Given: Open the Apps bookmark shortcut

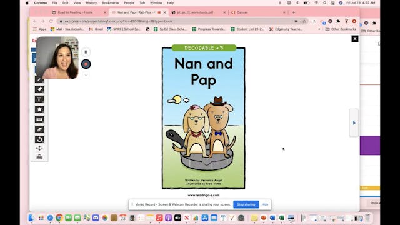Looking at the screenshot, I should click(39, 29).
